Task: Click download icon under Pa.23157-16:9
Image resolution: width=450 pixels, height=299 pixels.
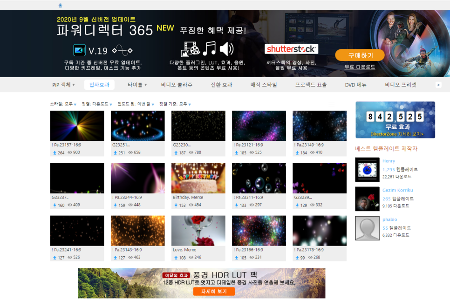Action: pyautogui.click(x=55, y=153)
